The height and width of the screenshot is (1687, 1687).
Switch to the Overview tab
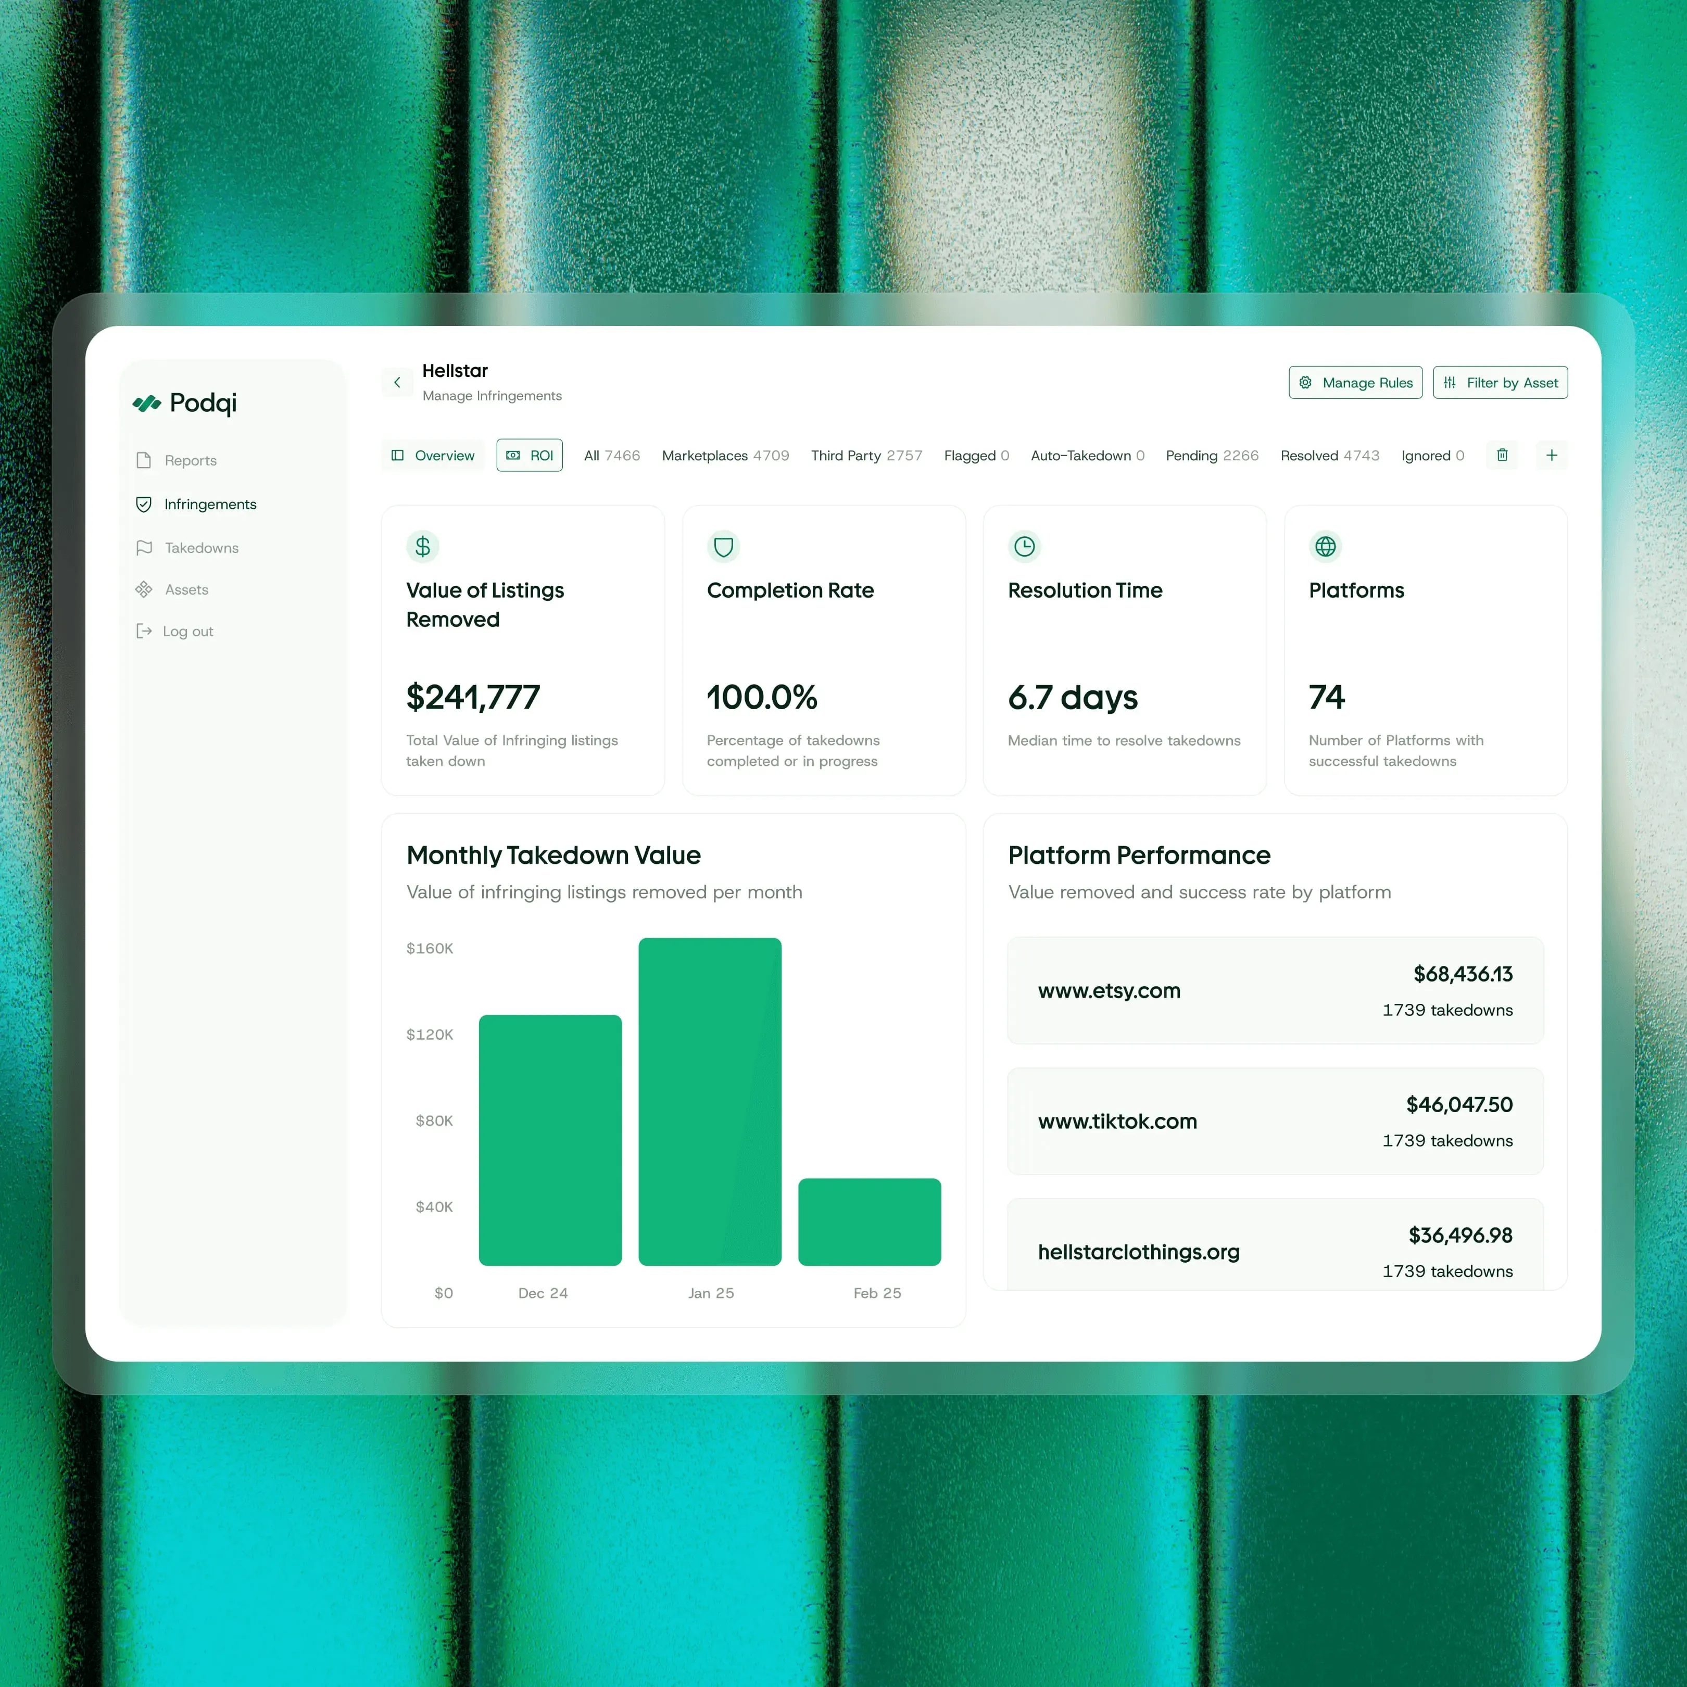(433, 455)
